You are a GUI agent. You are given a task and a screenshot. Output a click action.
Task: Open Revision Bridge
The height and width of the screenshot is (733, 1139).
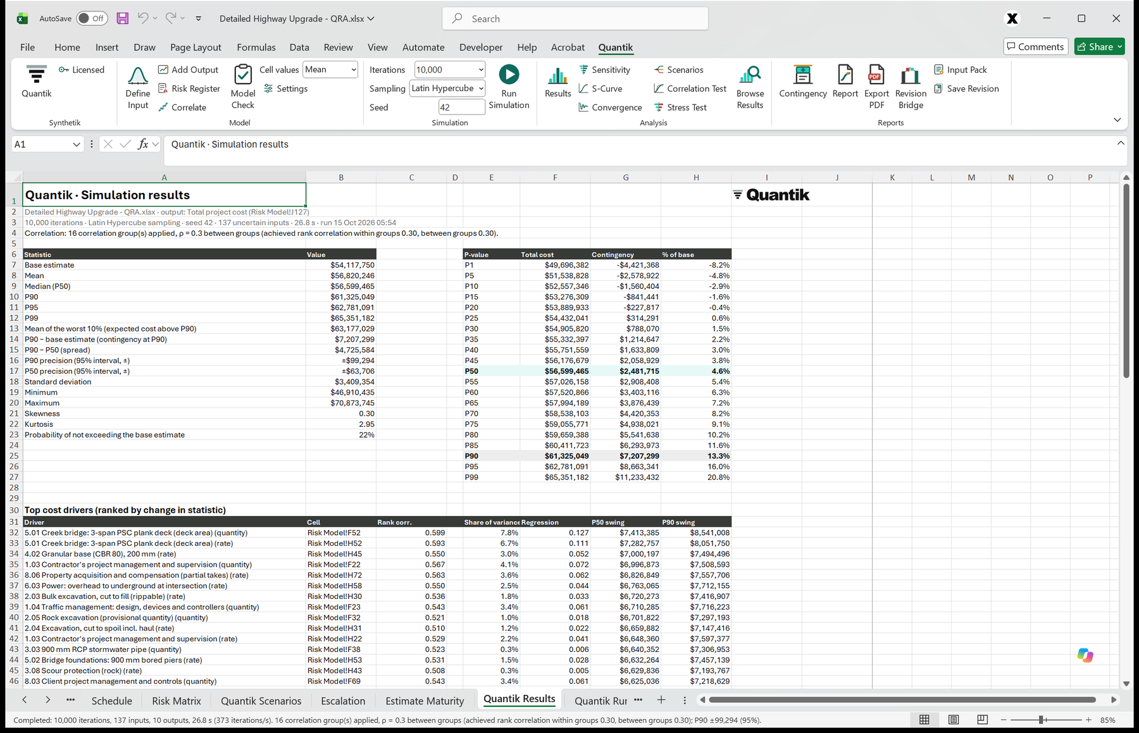[911, 88]
